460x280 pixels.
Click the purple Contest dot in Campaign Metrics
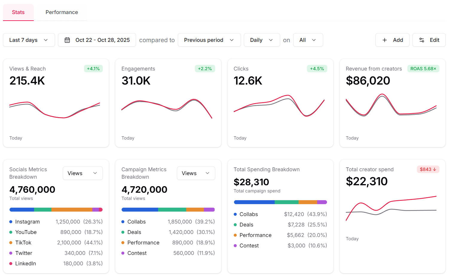tap(123, 253)
